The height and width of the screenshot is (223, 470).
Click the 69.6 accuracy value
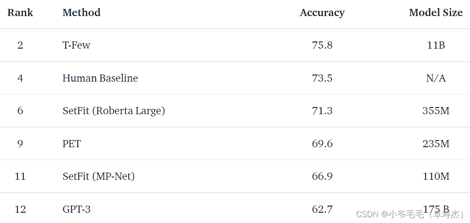coord(322,144)
